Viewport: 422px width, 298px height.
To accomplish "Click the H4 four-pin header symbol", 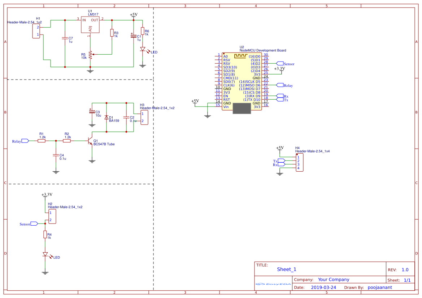I will click(x=299, y=163).
